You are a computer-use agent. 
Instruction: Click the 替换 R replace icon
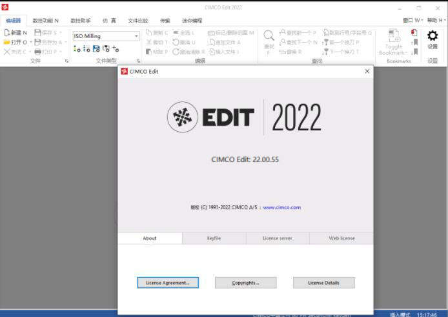click(x=282, y=52)
